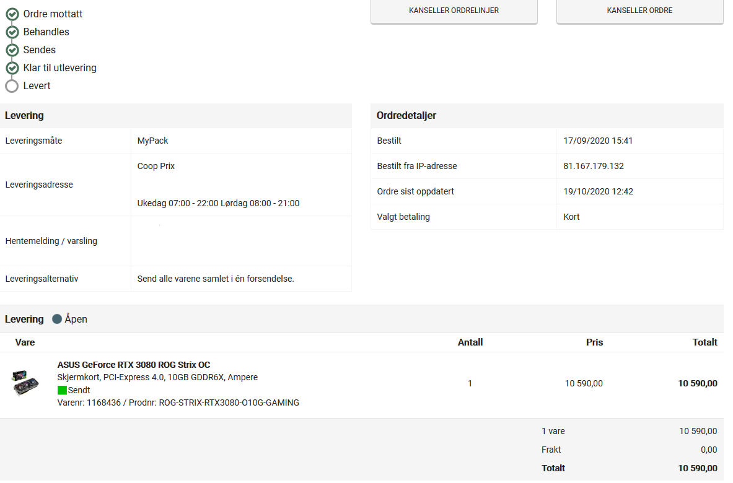Click the product number ROG-STRIX-RTX3080-O10G-GAMING text

pos(229,402)
